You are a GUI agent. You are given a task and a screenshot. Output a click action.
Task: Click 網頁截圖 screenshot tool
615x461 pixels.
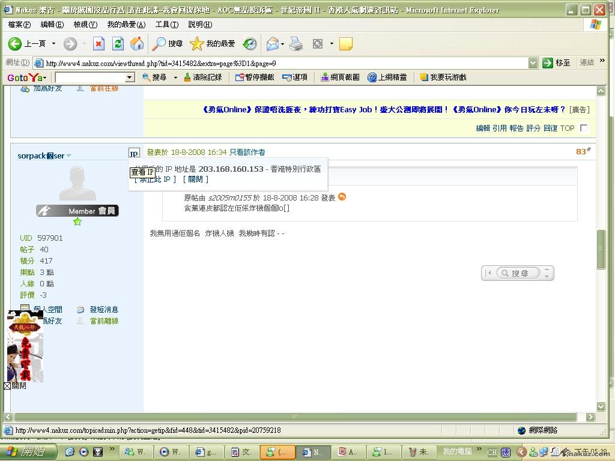tap(340, 77)
